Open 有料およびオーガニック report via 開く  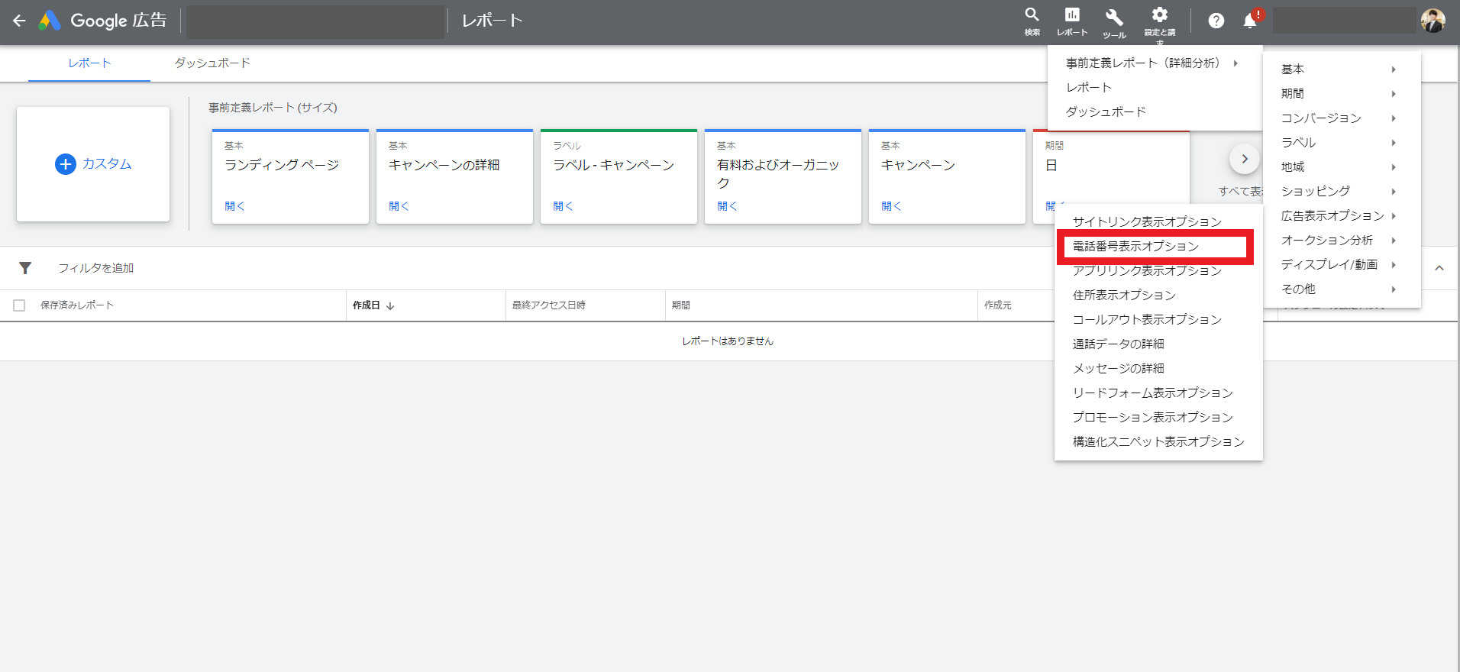[728, 206]
